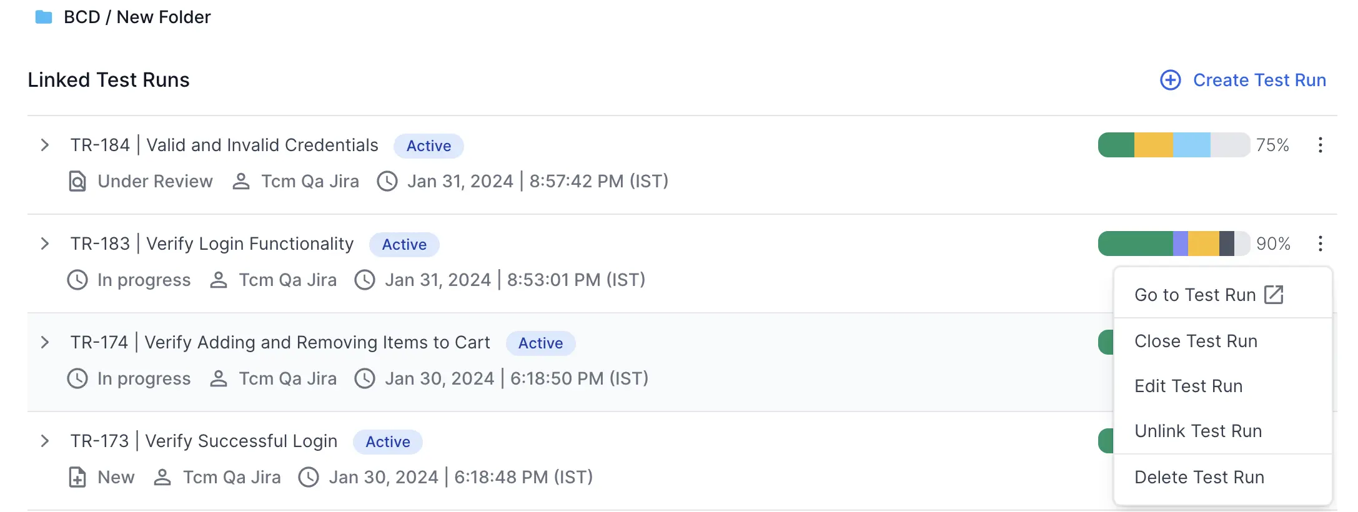The image size is (1358, 512).
Task: Expand the TR-184 test run row
Action: pos(44,145)
